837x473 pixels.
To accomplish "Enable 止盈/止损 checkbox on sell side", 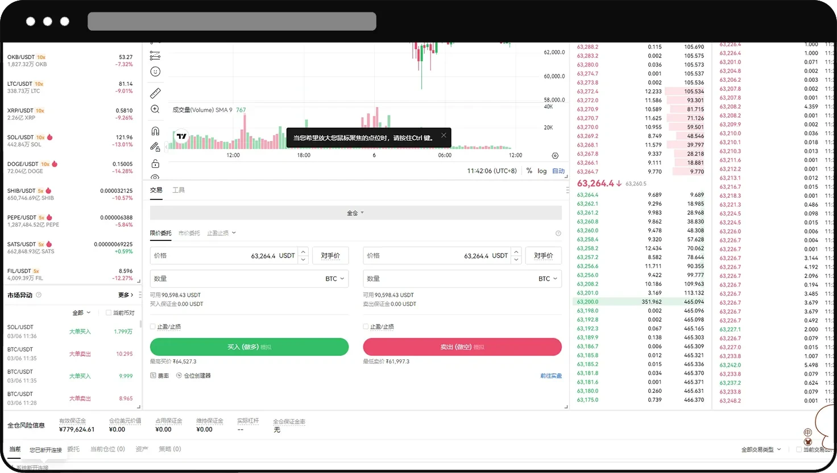I will tap(366, 326).
